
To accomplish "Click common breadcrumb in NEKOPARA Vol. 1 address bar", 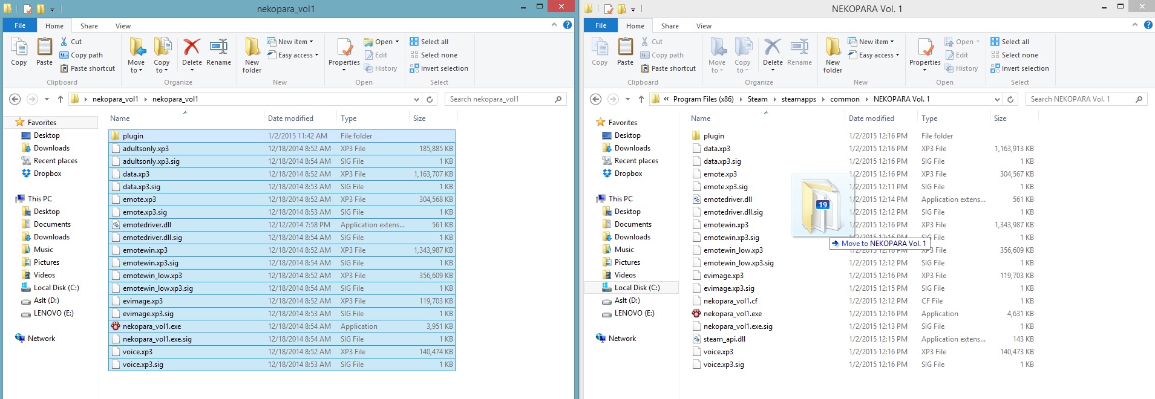I will point(845,99).
